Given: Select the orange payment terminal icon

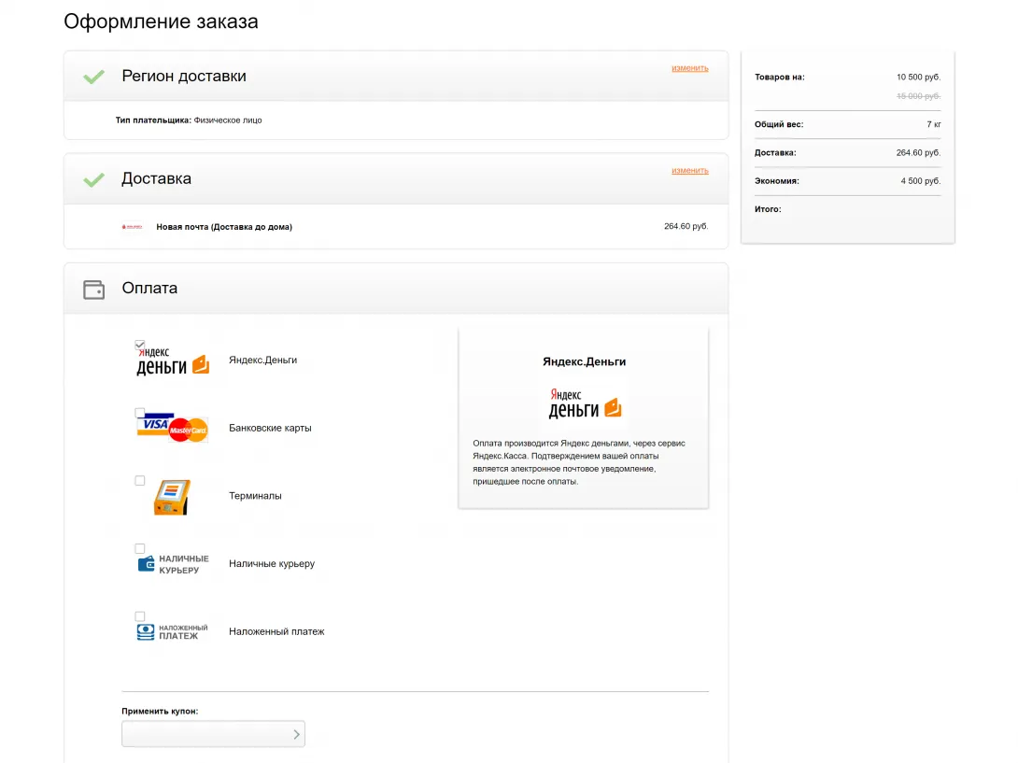Looking at the screenshot, I should 172,498.
